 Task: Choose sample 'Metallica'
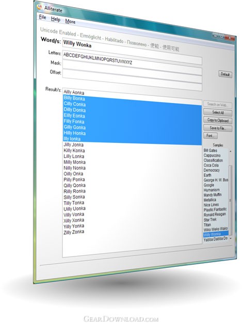[210, 200]
